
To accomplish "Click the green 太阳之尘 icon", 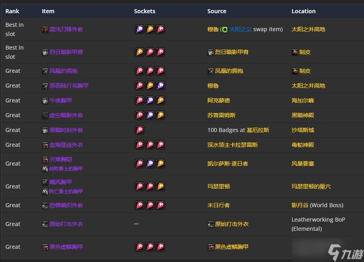I will tap(225, 30).
